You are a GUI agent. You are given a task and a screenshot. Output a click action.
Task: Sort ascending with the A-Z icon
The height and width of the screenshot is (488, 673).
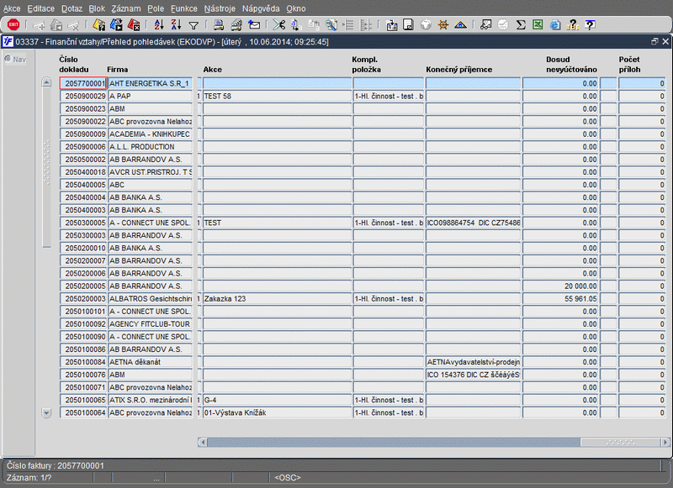[x=159, y=25]
